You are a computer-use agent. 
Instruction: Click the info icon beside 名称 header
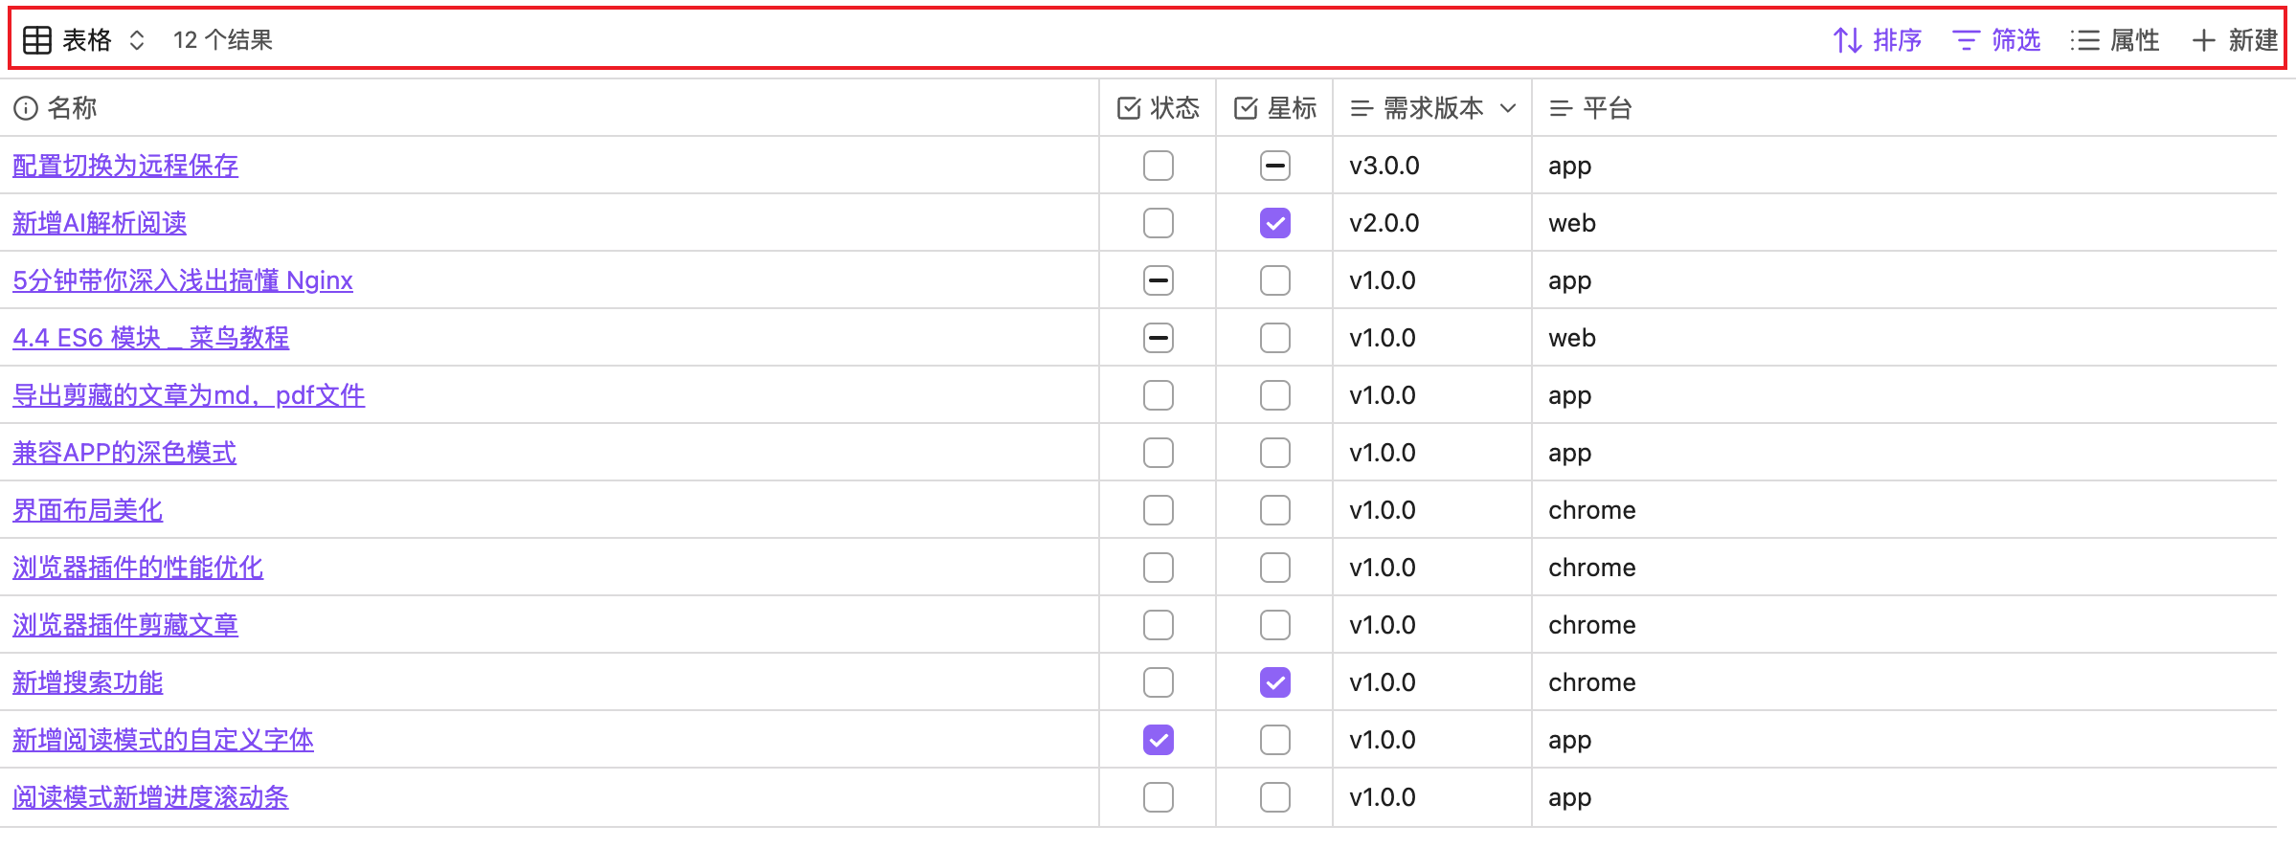pyautogui.click(x=26, y=108)
